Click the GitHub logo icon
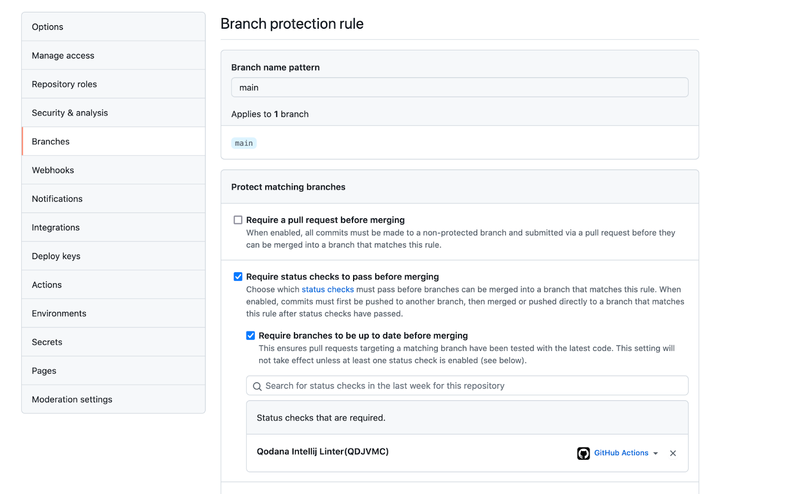 pyautogui.click(x=584, y=453)
